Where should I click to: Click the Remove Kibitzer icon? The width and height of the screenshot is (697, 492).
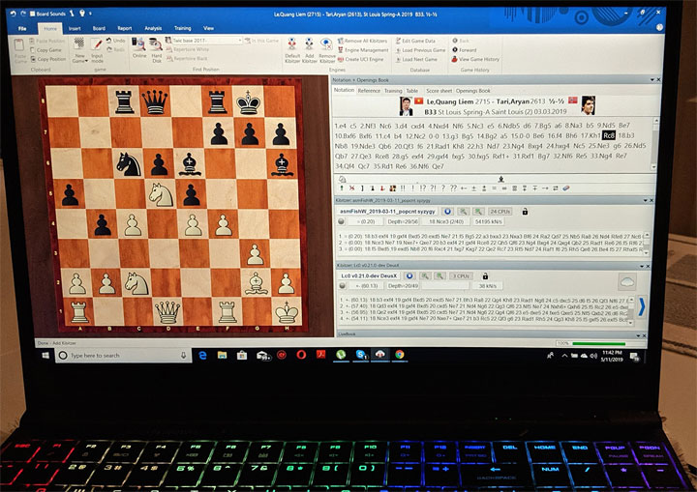click(328, 49)
